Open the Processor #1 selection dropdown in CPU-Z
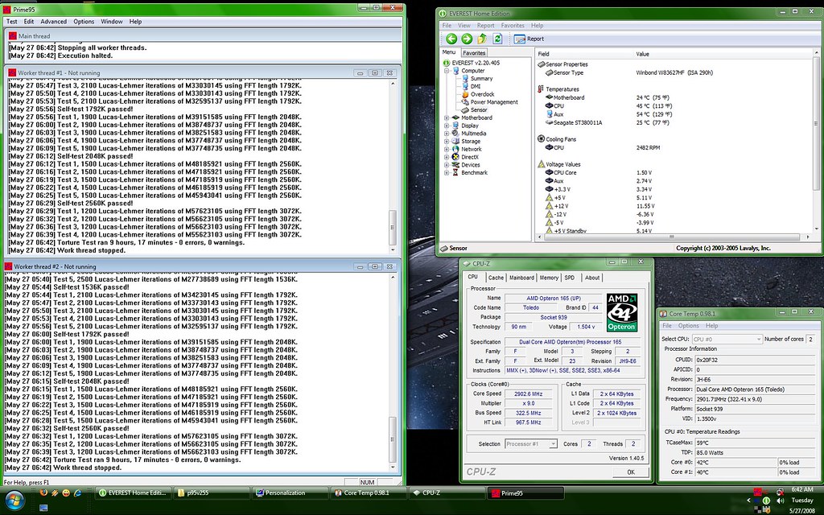The height and width of the screenshot is (515, 824). pos(530,443)
